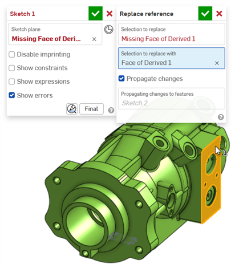Clear the Missing Face sketch plane selection

tap(94, 39)
